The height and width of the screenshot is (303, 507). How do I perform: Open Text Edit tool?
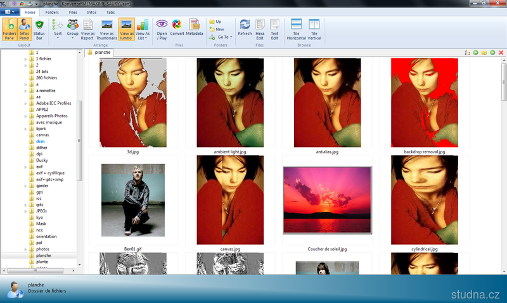click(x=274, y=27)
